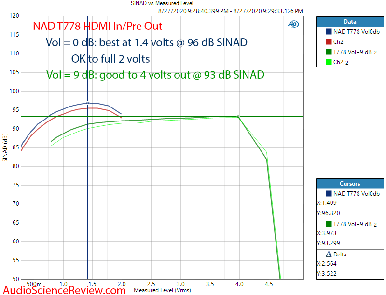
Task: Click the green swatch in Cursors panel
Action: click(329, 224)
